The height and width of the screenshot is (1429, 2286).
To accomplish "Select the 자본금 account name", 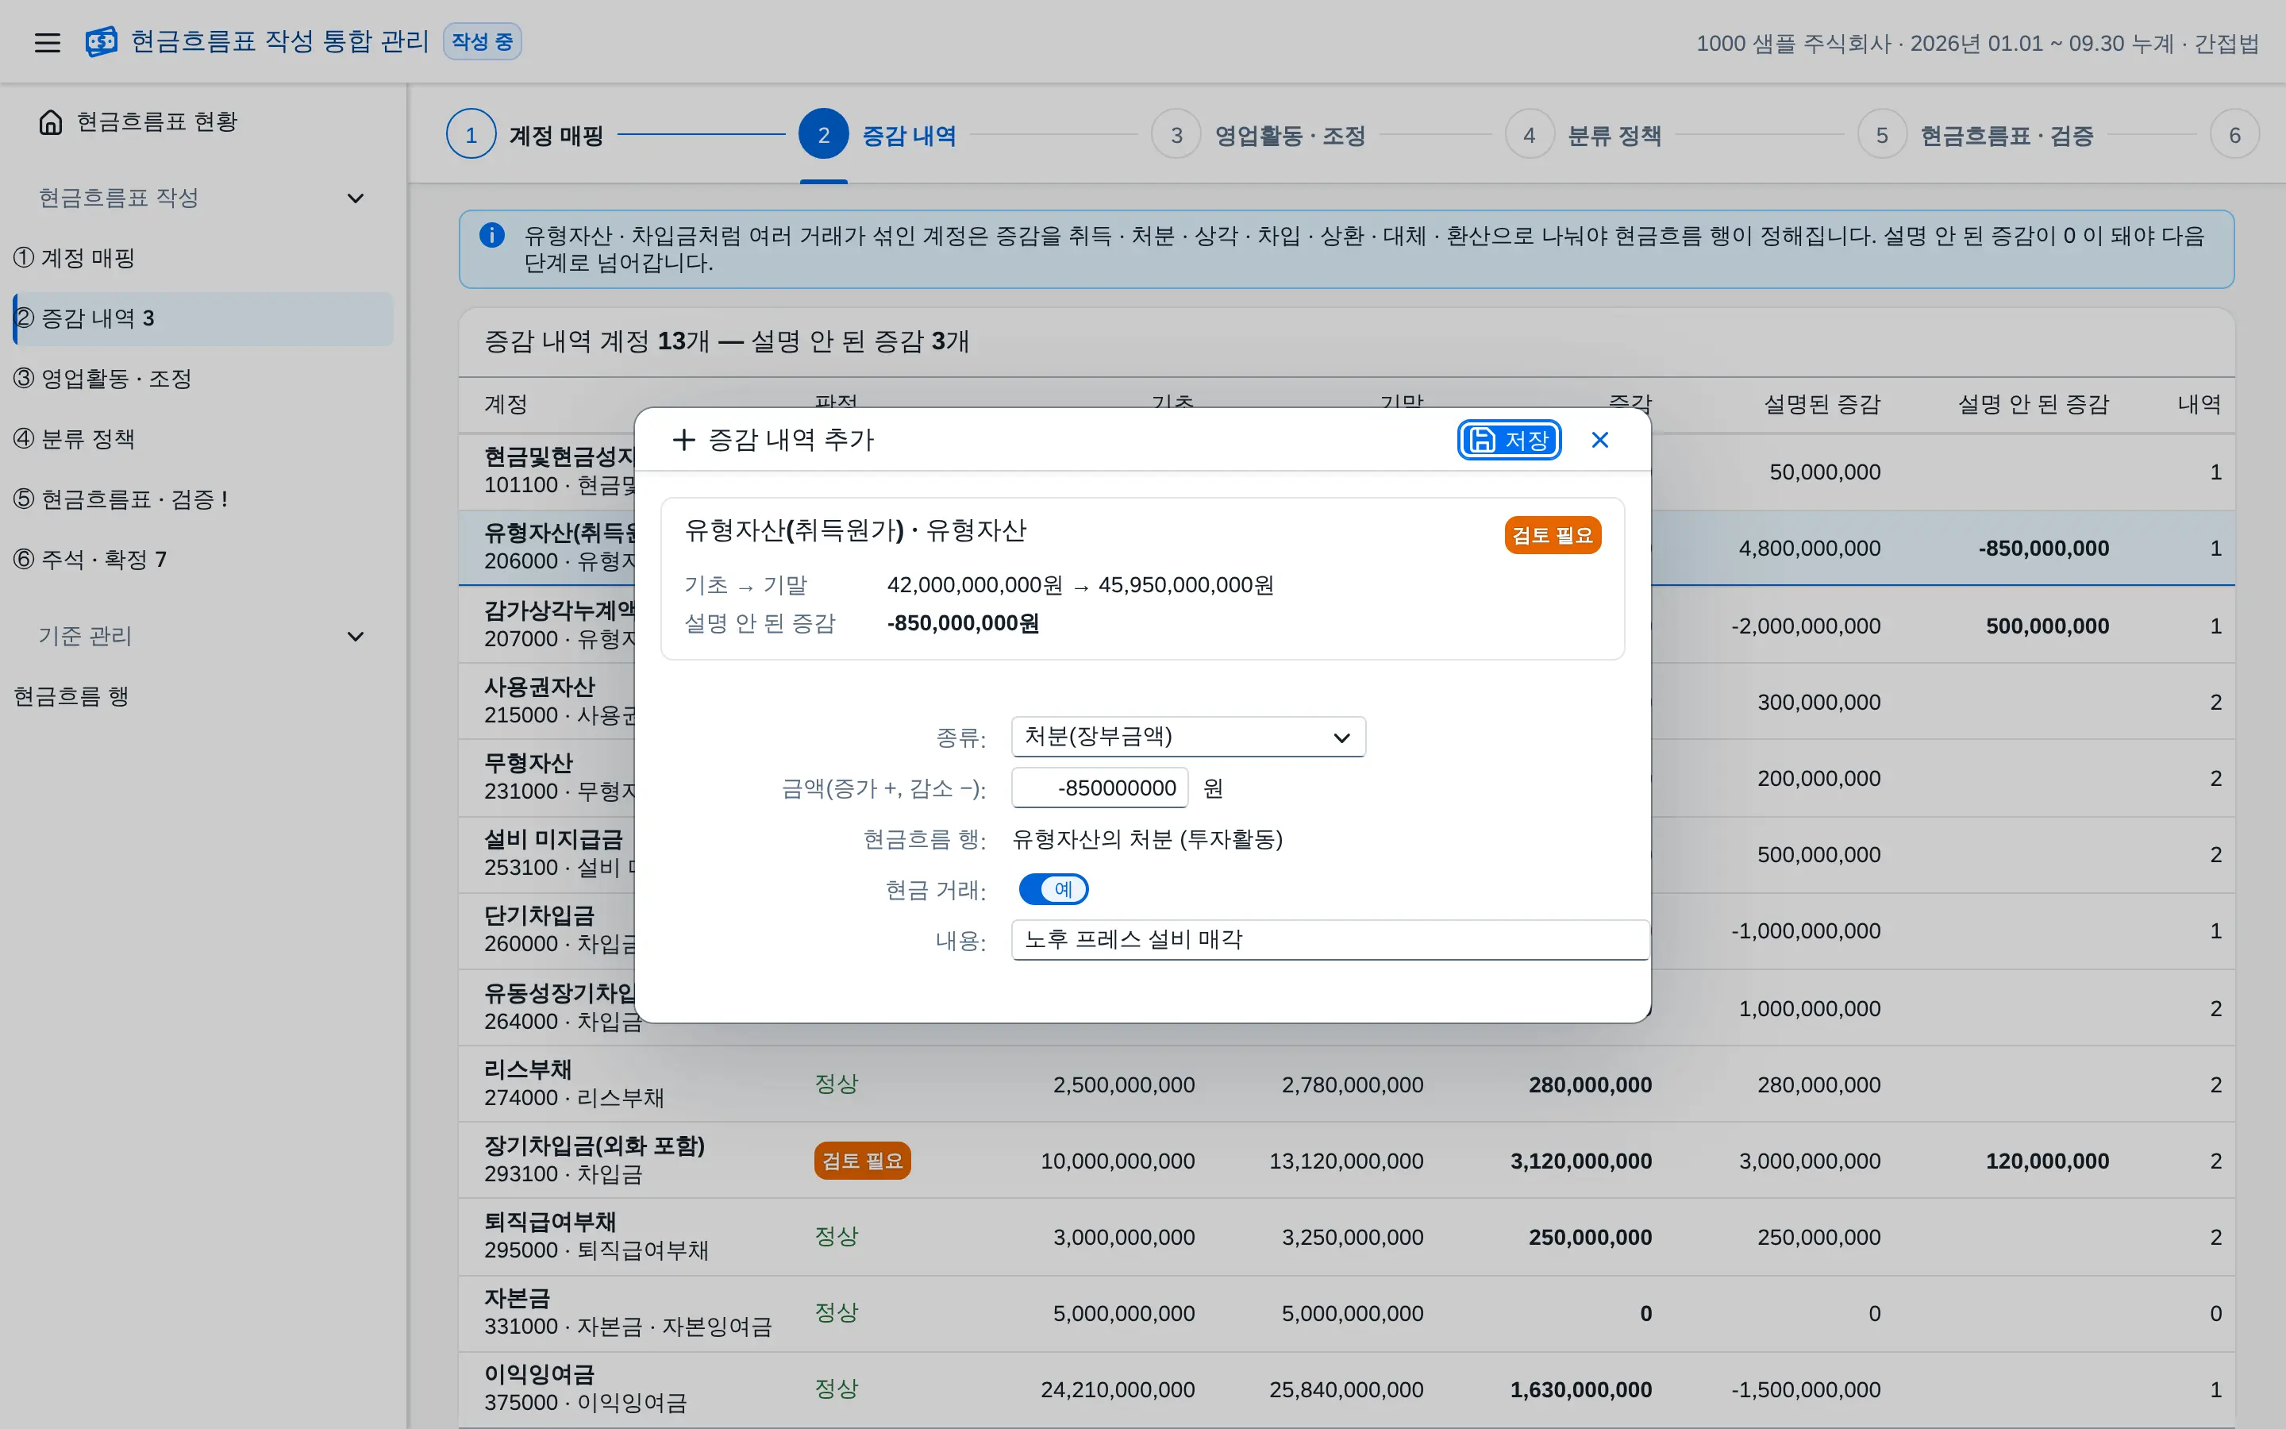I will click(x=517, y=1299).
